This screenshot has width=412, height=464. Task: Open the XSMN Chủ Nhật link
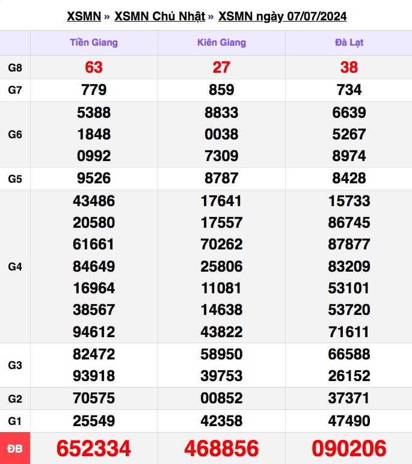click(159, 16)
